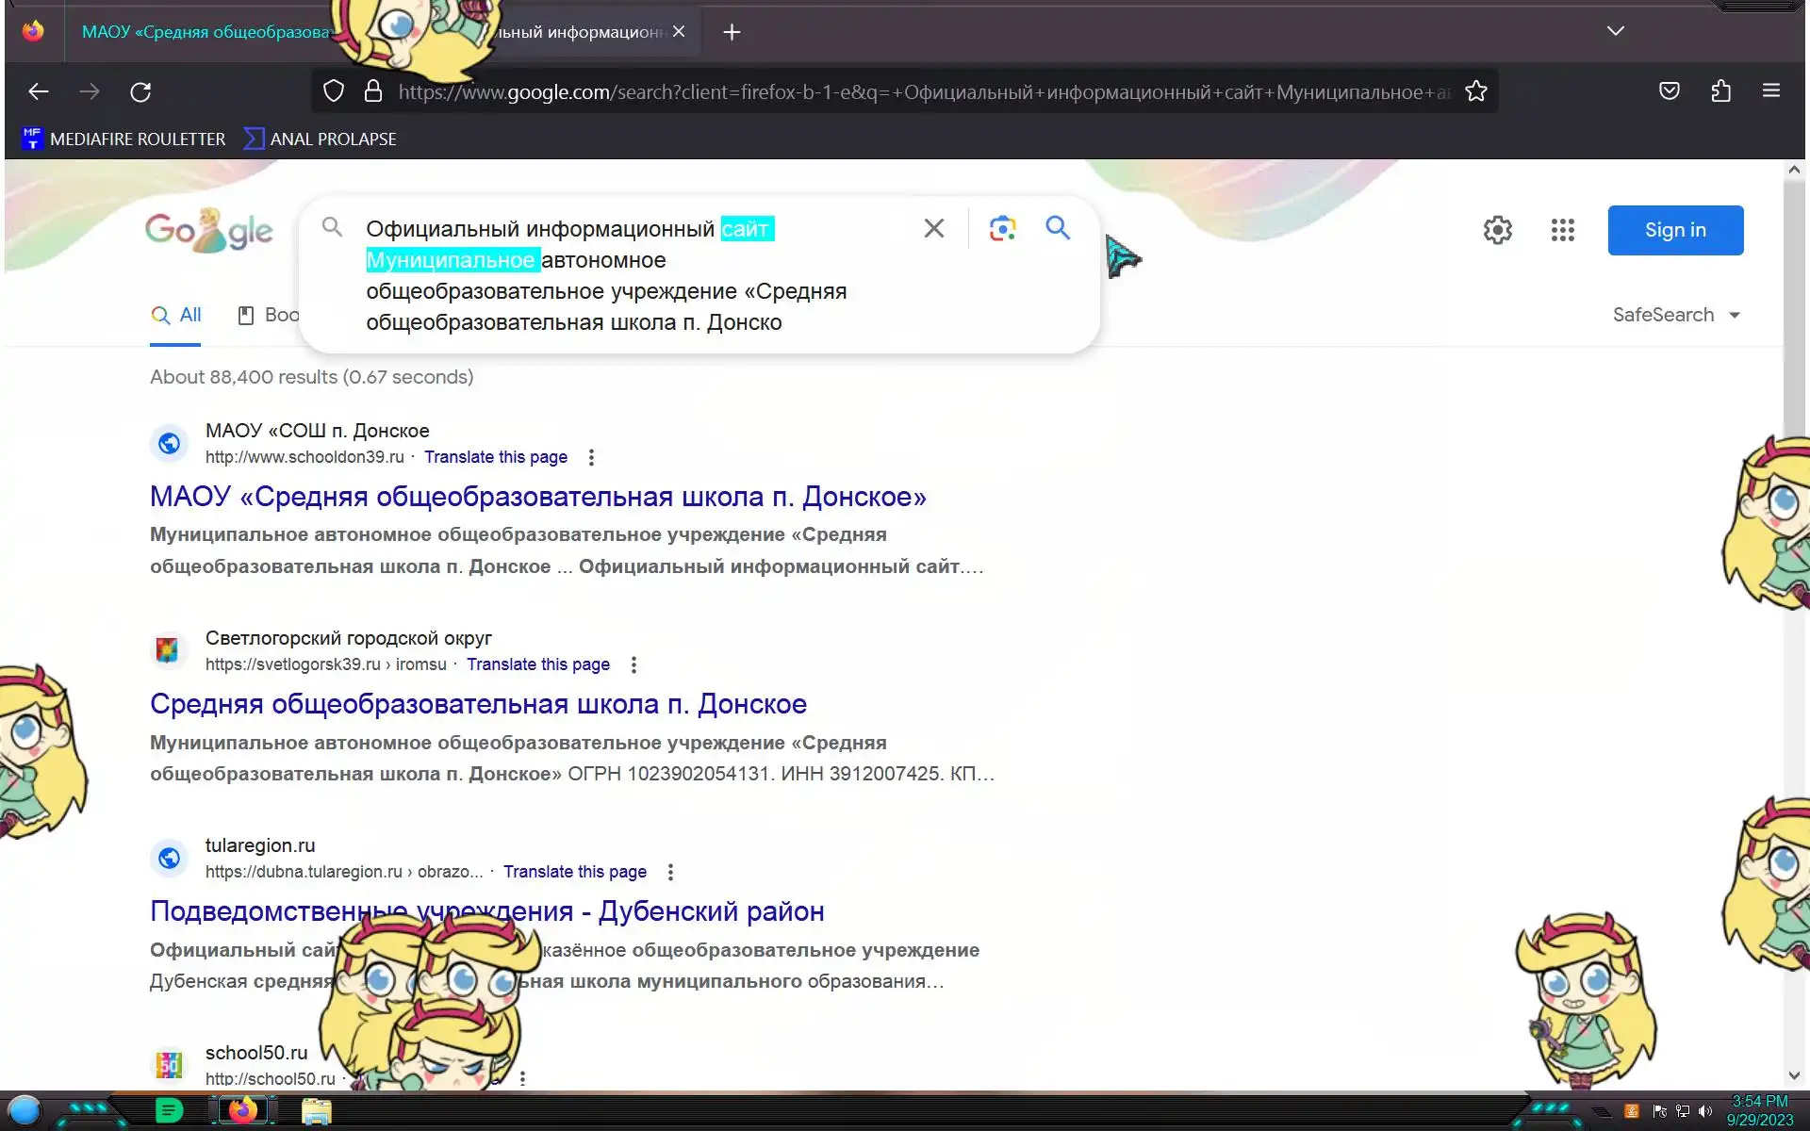1810x1131 pixels.
Task: Click Translate this page for tularegion.ru result
Action: pyautogui.click(x=574, y=872)
